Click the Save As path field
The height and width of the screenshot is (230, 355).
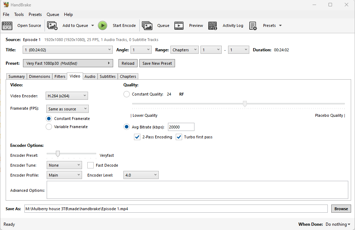point(176,209)
